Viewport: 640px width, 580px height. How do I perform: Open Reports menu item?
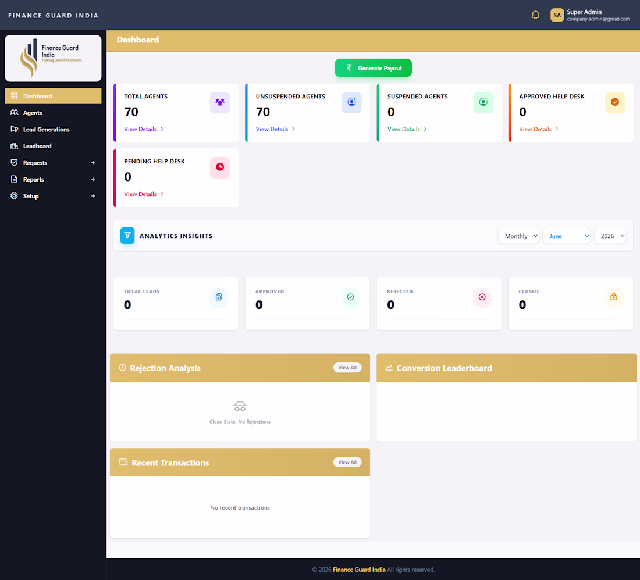(x=53, y=179)
